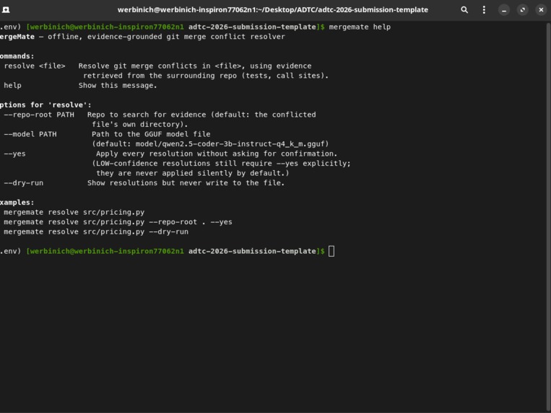The width and height of the screenshot is (551, 413).
Task: Click 'Path to the GGUF model file' text
Action: coord(151,134)
